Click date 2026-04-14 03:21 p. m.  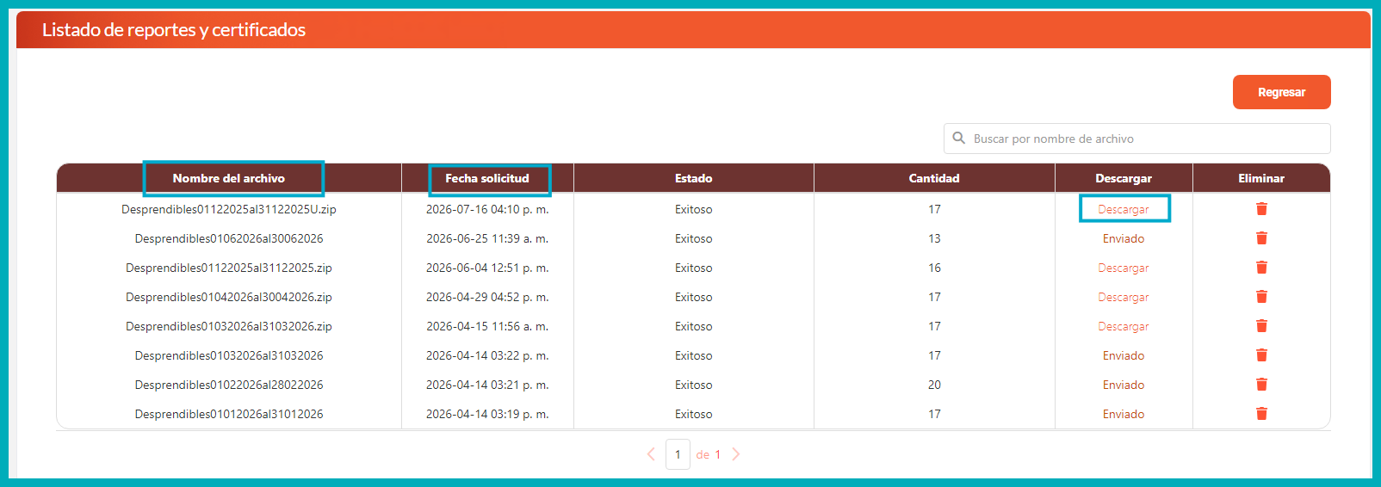point(487,385)
